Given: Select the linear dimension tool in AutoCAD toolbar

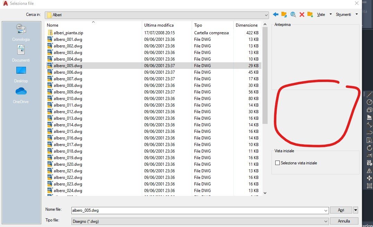Looking at the screenshot, I should [x=369, y=125].
